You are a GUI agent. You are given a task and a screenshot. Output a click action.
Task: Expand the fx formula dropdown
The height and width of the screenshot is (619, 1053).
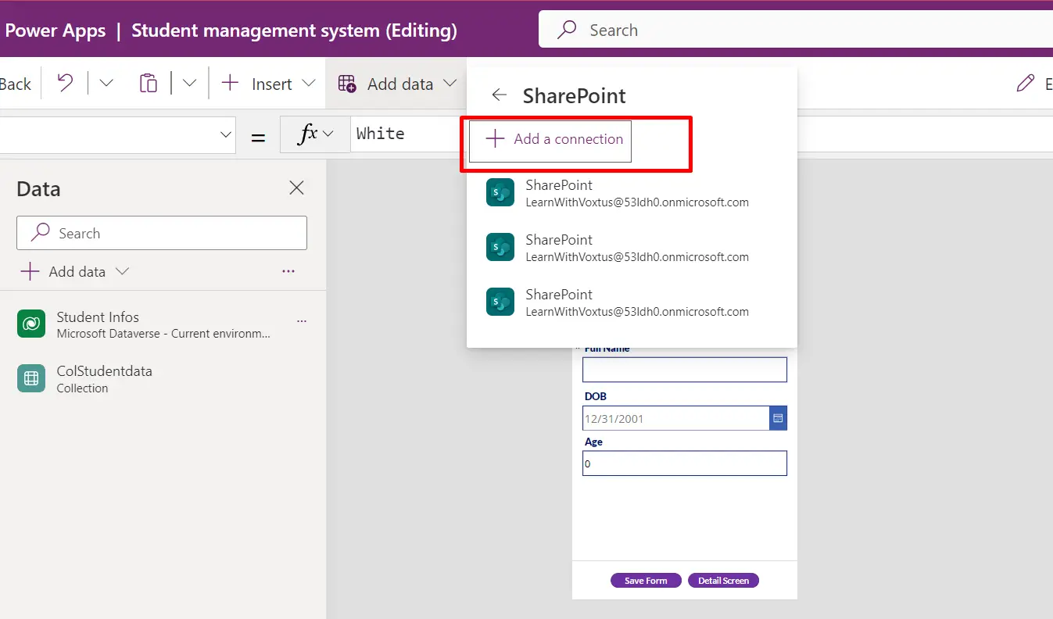point(315,134)
